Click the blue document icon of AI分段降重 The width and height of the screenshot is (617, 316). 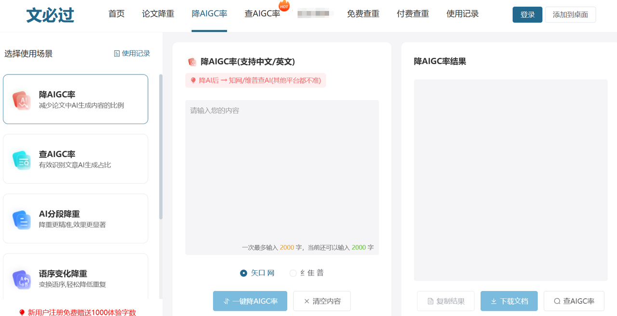[22, 219]
